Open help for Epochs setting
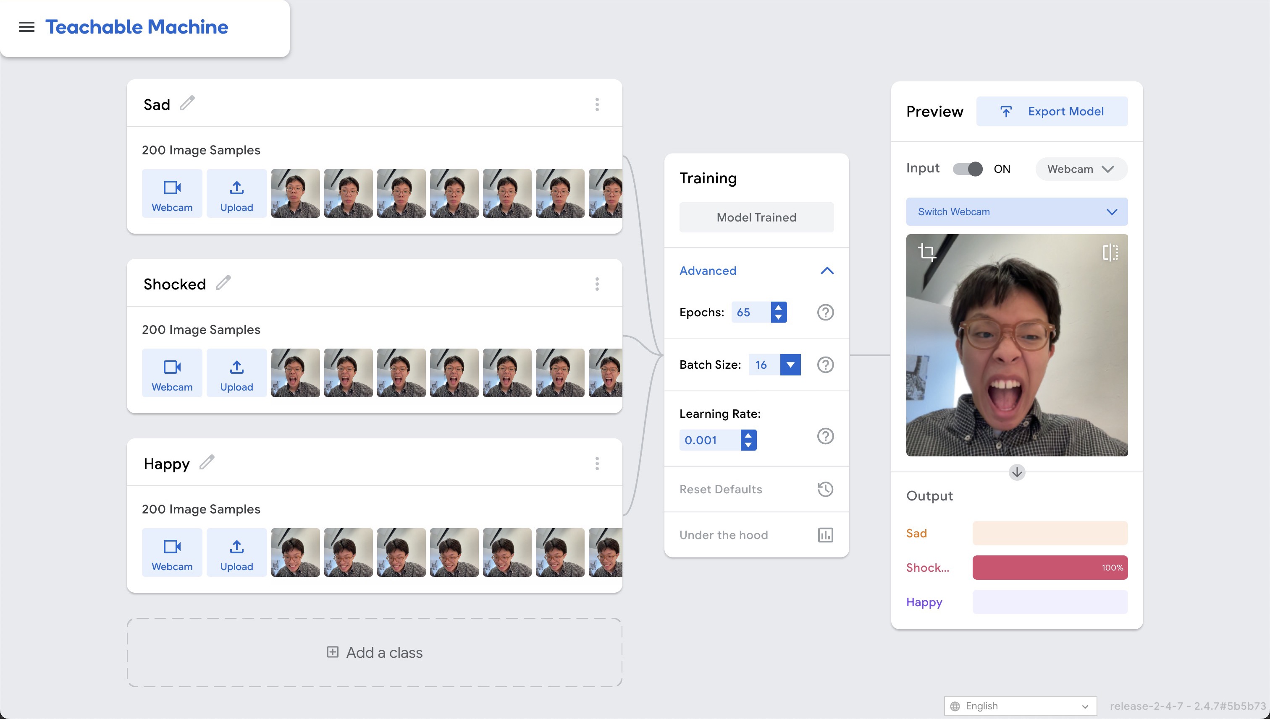Screen dimensions: 1270x719 click(x=825, y=312)
